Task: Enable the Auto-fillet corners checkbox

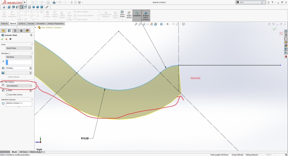Action: [7, 94]
